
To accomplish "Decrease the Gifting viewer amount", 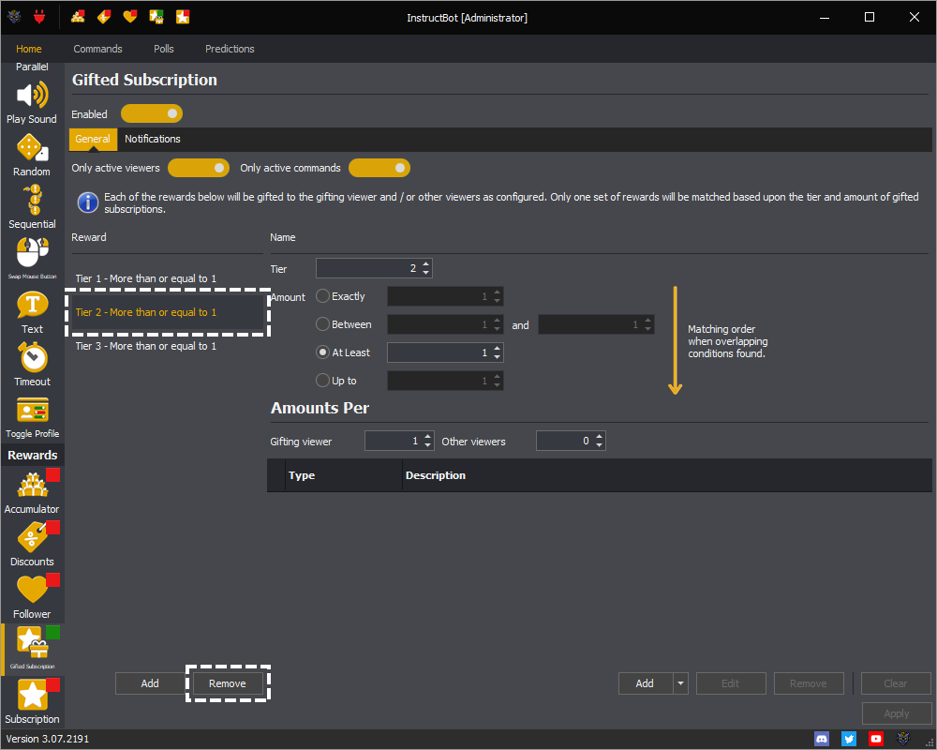I will [428, 445].
